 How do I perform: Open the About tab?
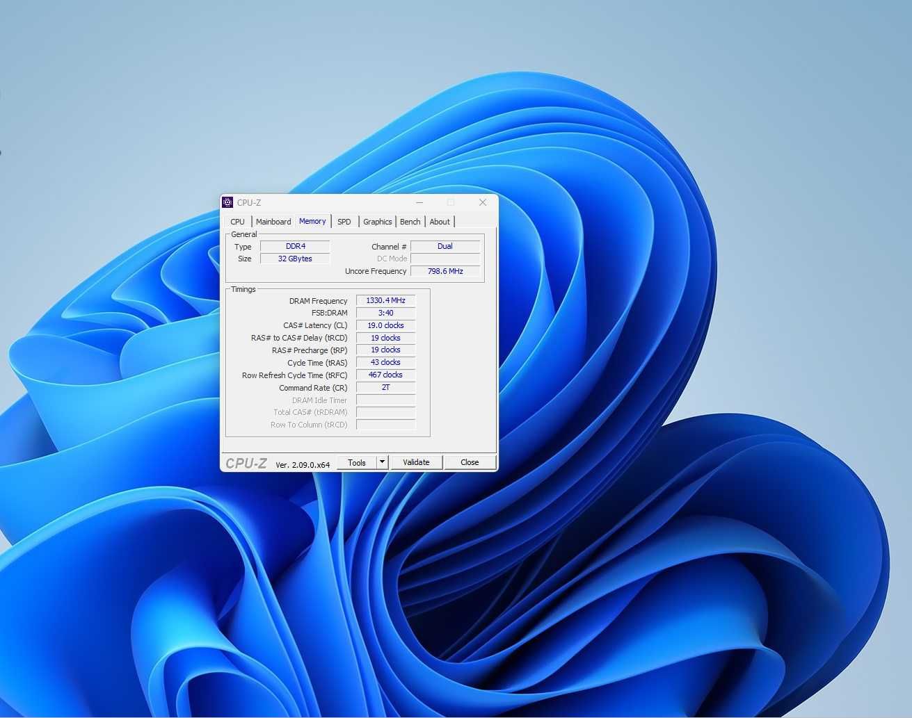(x=440, y=222)
